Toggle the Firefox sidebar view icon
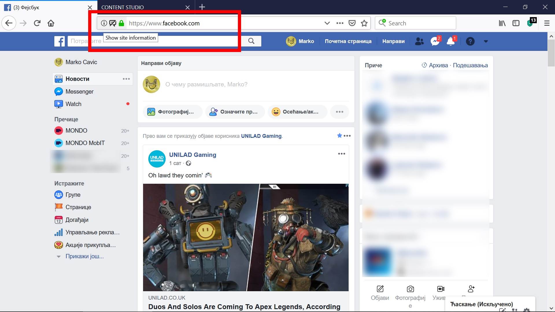Image resolution: width=555 pixels, height=312 pixels. [x=516, y=23]
